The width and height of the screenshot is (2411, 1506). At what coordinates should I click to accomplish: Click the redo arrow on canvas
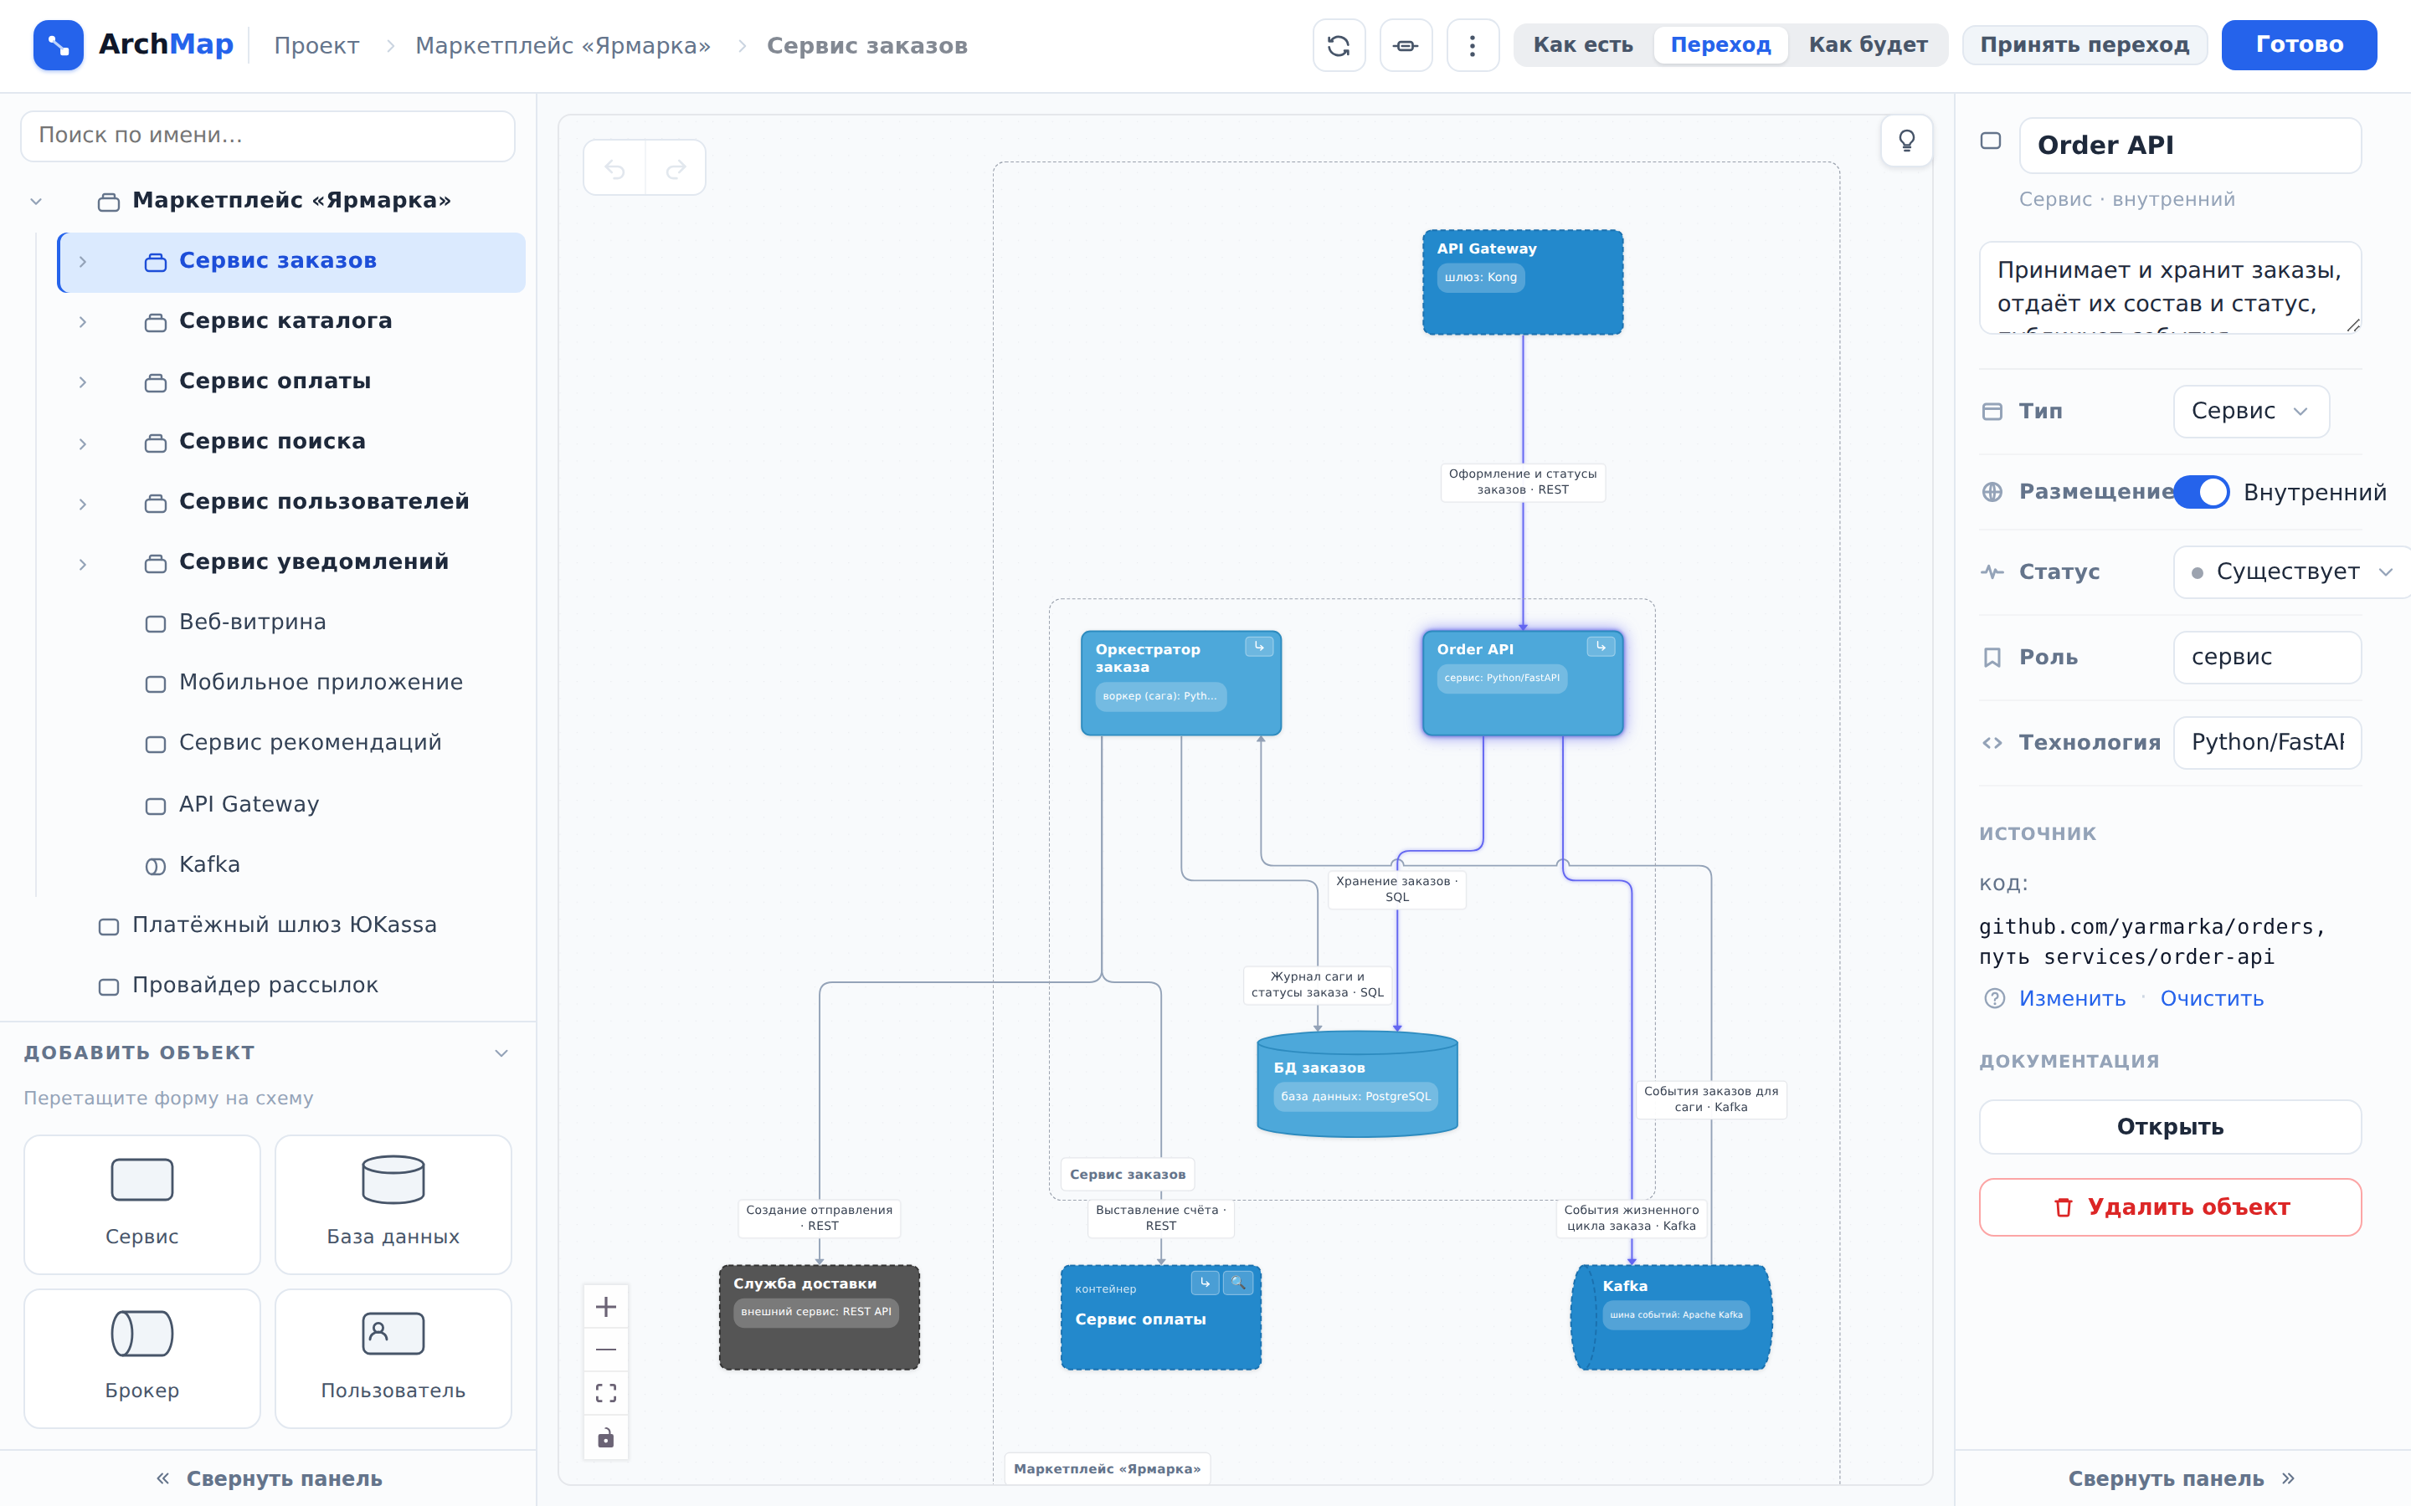point(676,167)
